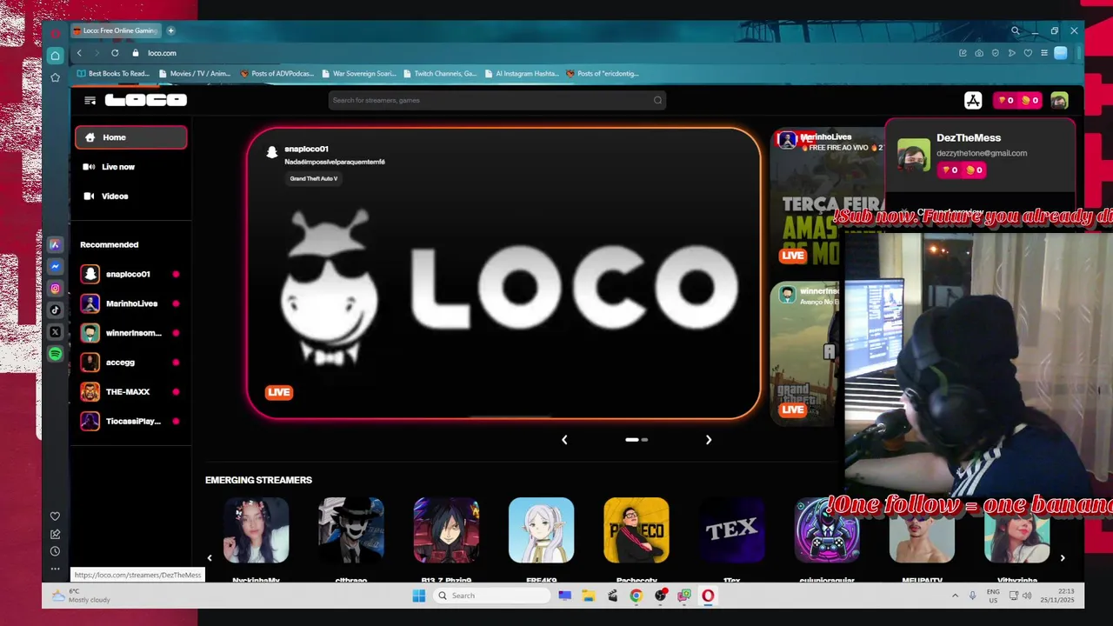Open AI Instagram Hashta... bookmark

pos(522,74)
